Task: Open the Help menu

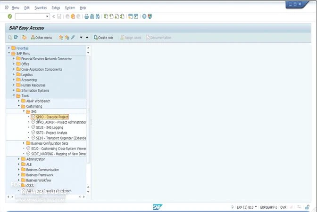Action: (x=83, y=8)
